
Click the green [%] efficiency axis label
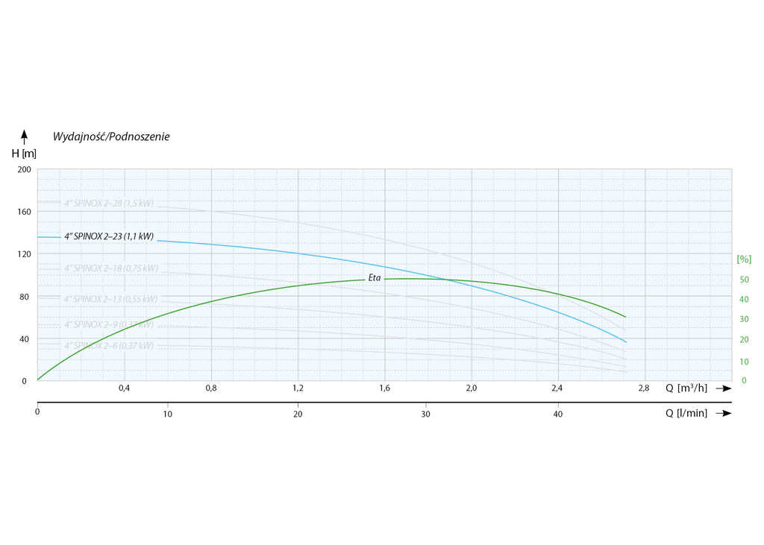click(x=743, y=259)
